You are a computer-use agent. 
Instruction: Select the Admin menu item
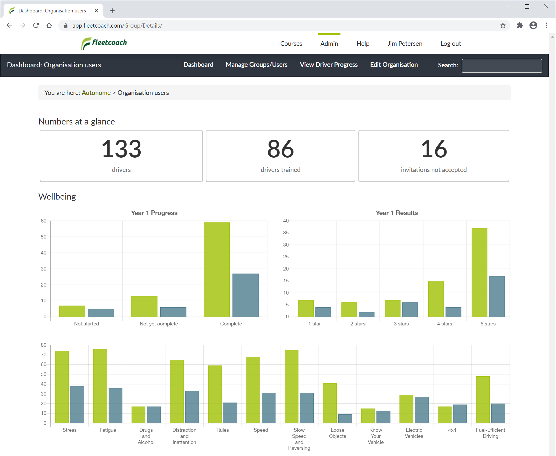329,44
